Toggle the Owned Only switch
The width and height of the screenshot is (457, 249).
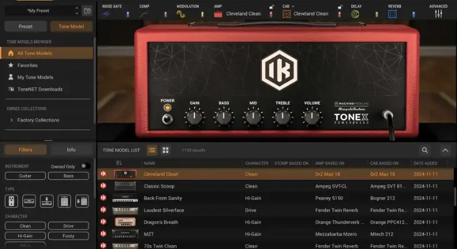tap(85, 166)
